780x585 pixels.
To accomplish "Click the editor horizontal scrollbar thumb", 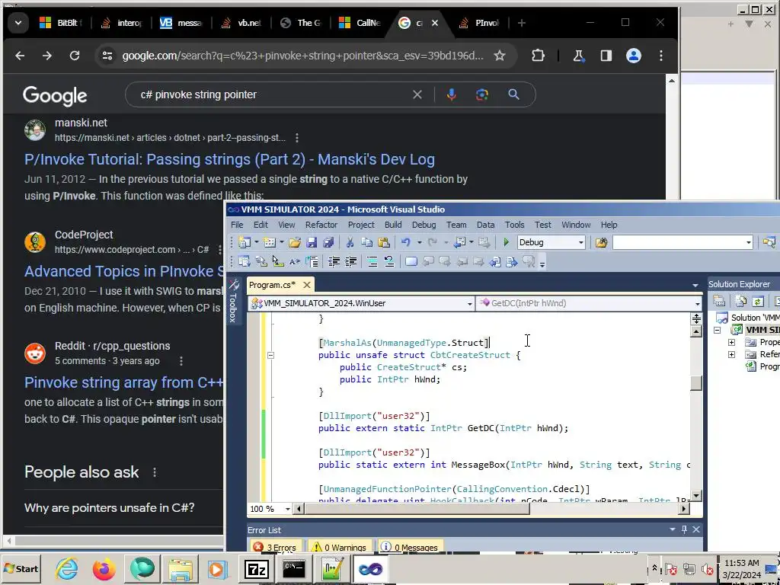I will (x=417, y=508).
